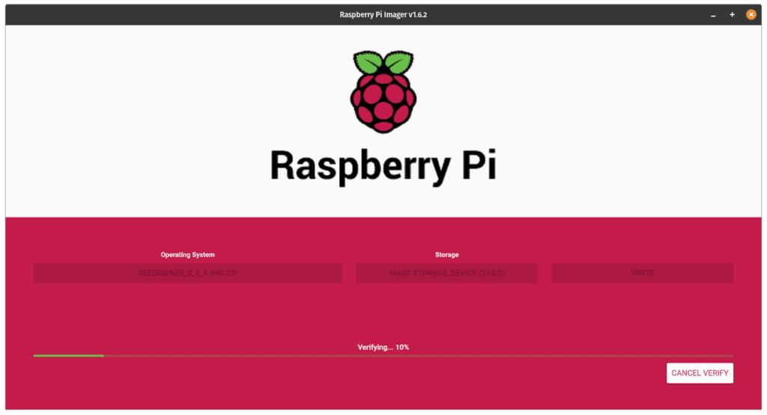Open the SEEDSIGNER_0_4_4.IMG.ZIP operating system selector
Viewport: 767px width, 415px height.
(188, 273)
